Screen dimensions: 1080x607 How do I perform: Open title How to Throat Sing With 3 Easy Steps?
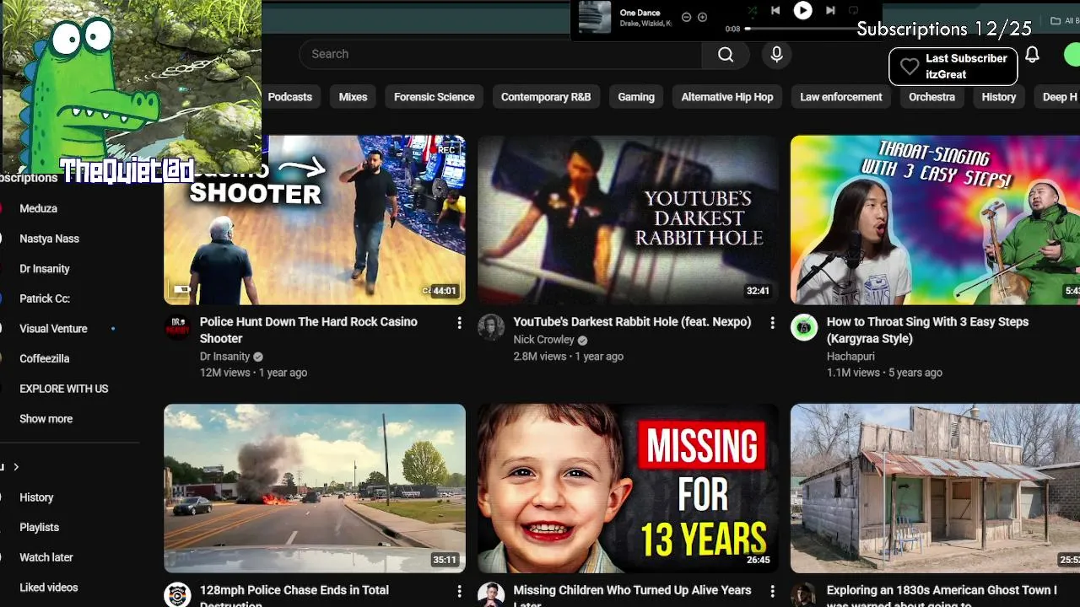point(927,330)
